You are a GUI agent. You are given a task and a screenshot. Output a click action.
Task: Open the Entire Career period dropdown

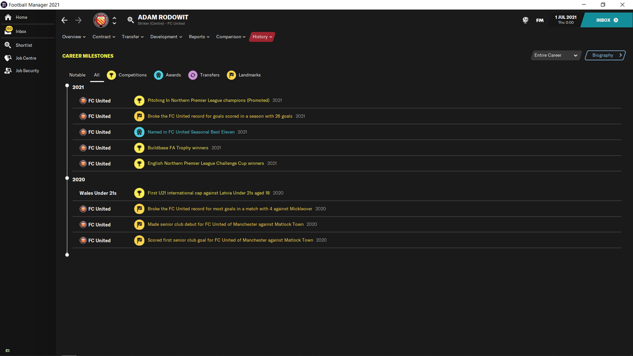click(x=555, y=55)
